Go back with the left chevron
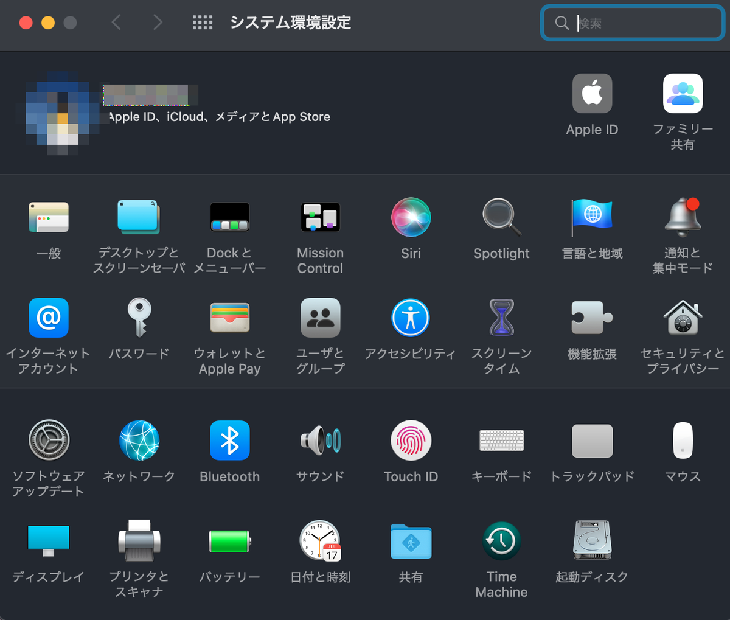Image resolution: width=730 pixels, height=620 pixels. (x=116, y=23)
